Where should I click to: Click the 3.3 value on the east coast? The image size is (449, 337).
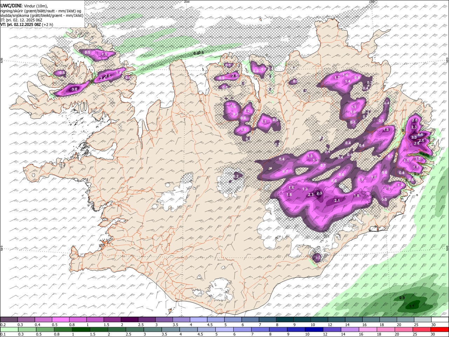click(x=414, y=137)
